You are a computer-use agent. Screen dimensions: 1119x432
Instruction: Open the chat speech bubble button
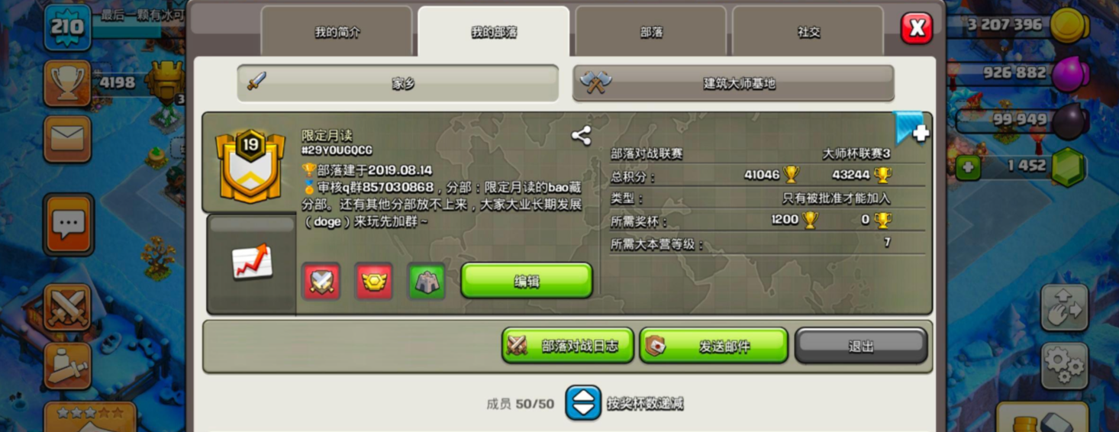tap(68, 224)
